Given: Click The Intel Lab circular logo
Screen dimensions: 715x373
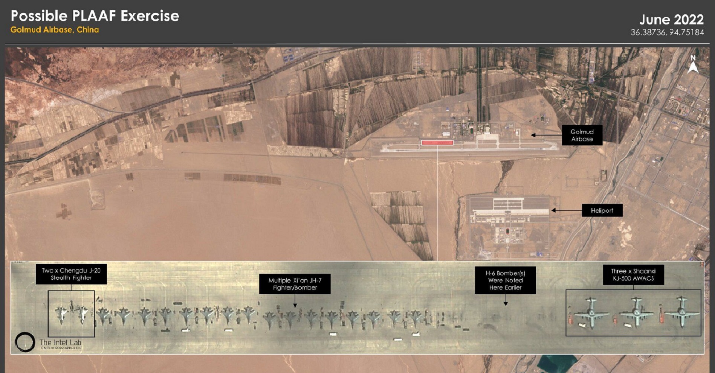Looking at the screenshot, I should tap(25, 342).
